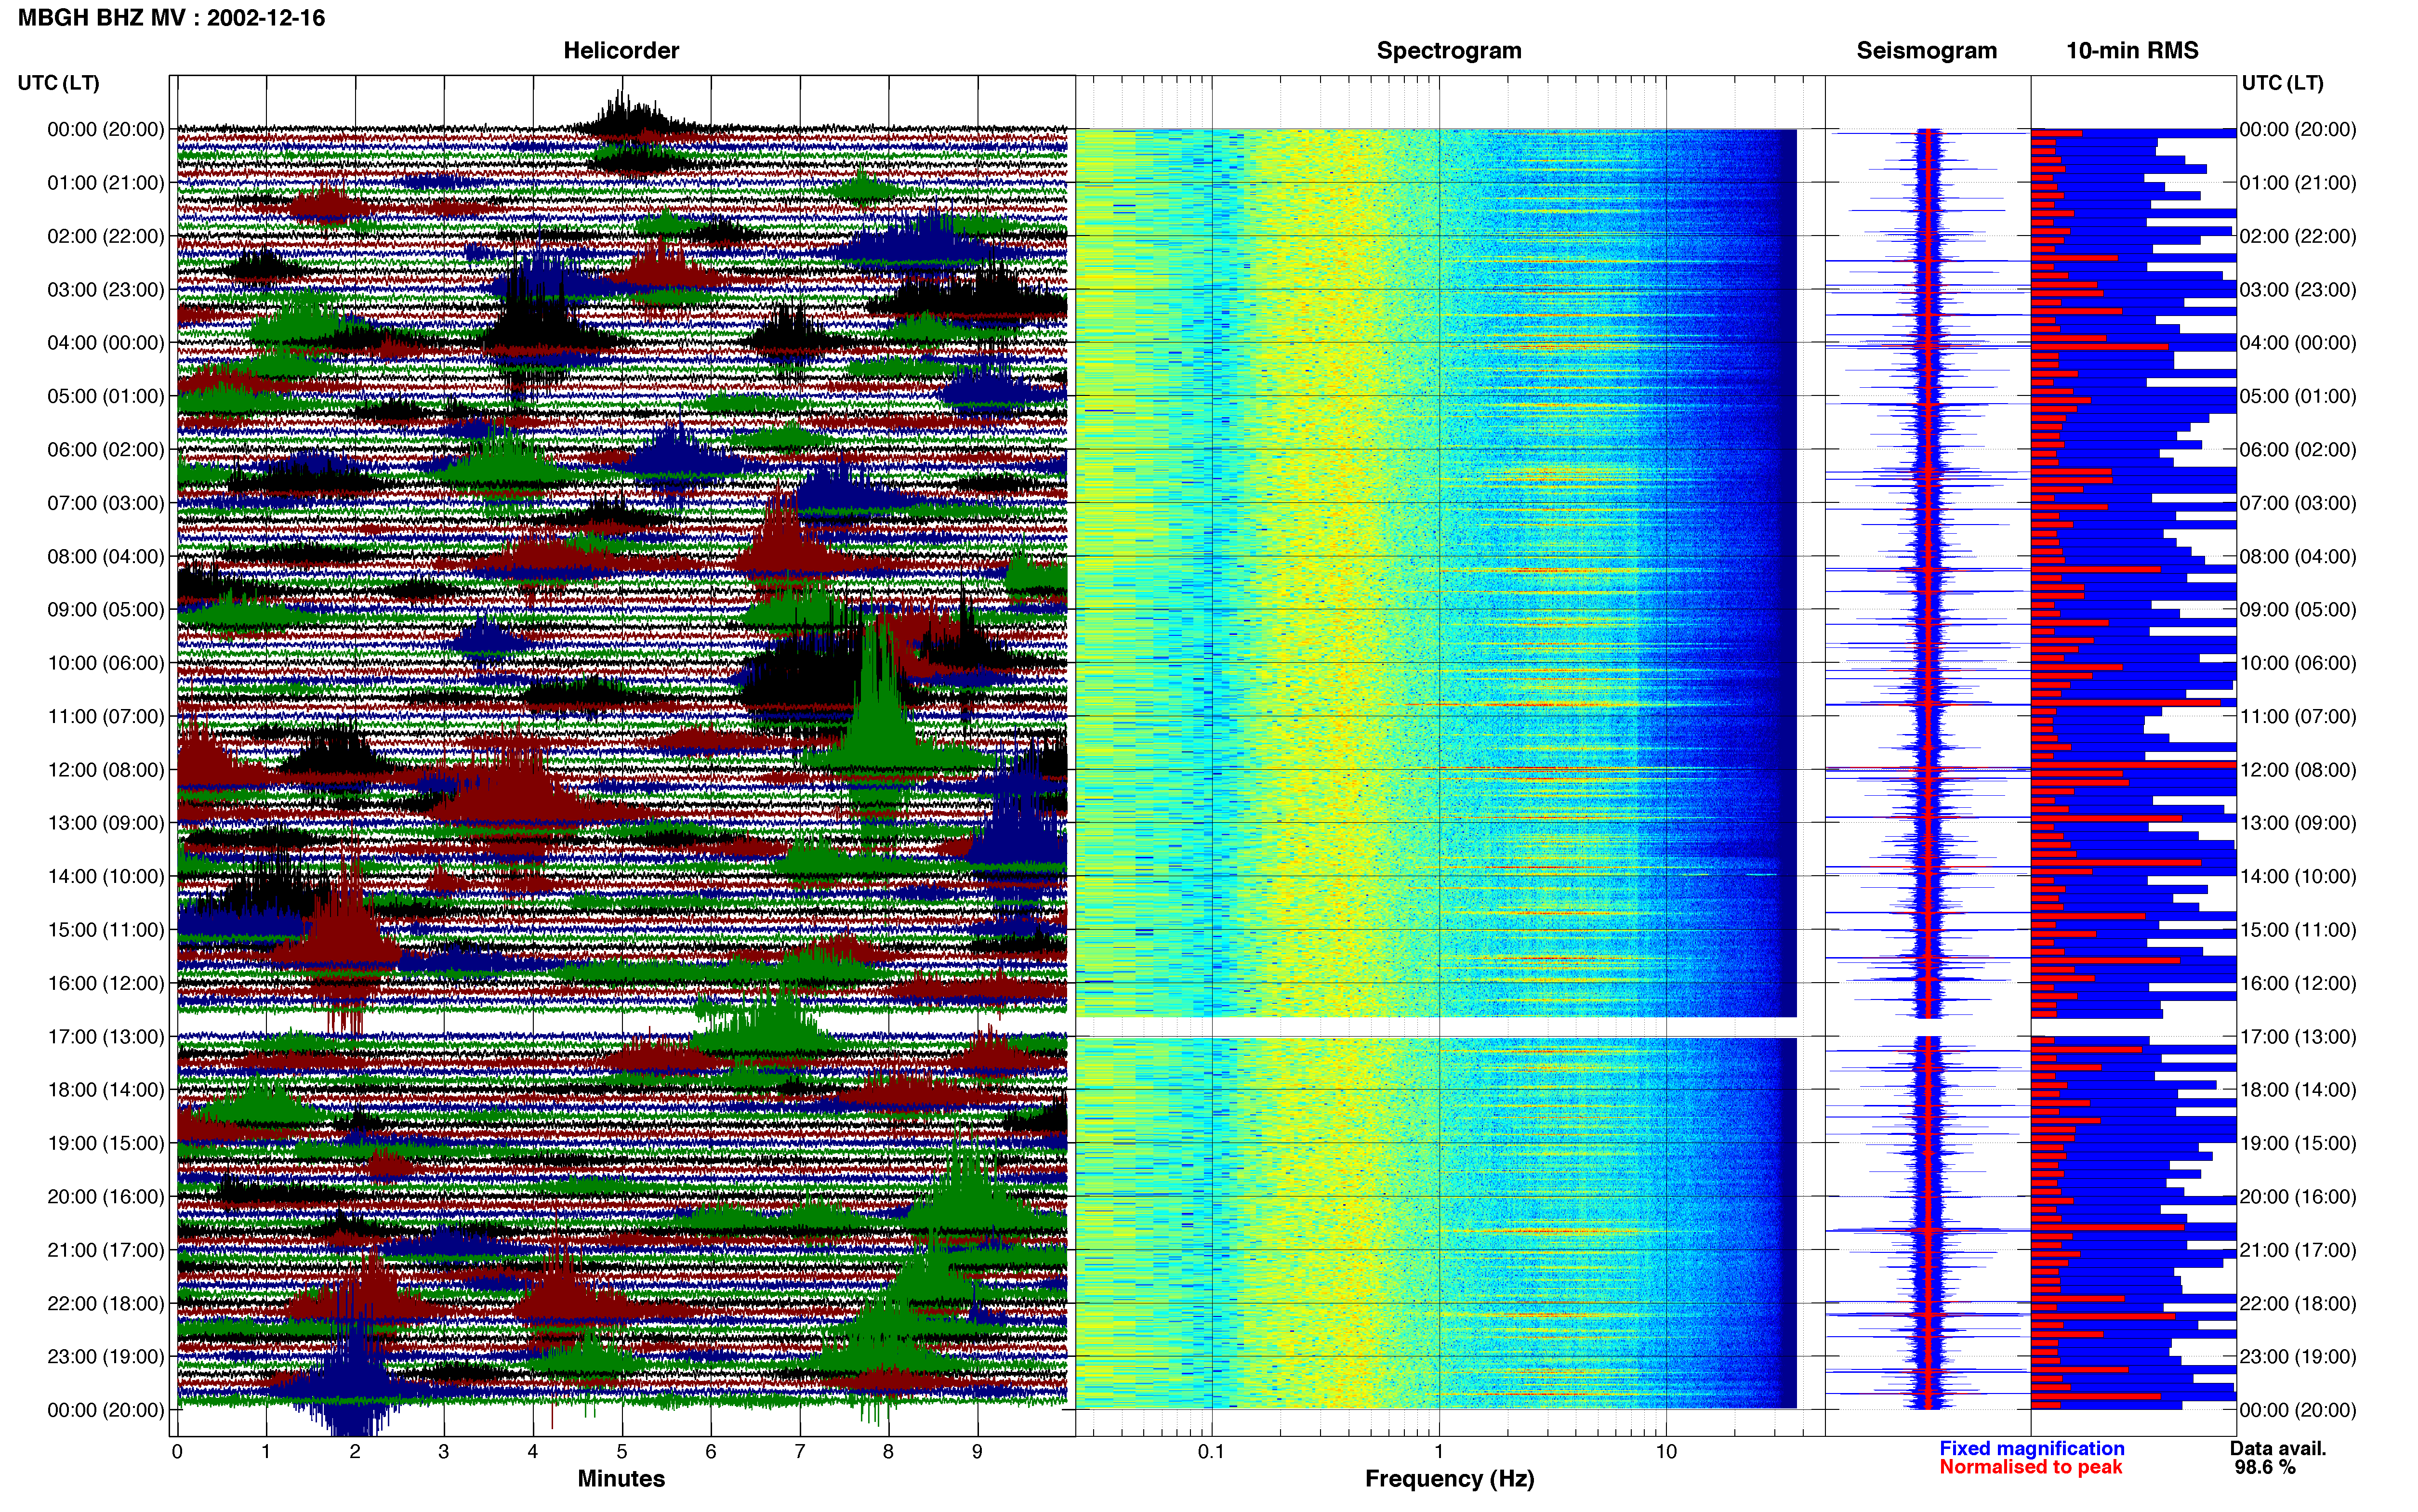
Task: Click the 'Minutes' x-axis label
Action: pos(621,1479)
